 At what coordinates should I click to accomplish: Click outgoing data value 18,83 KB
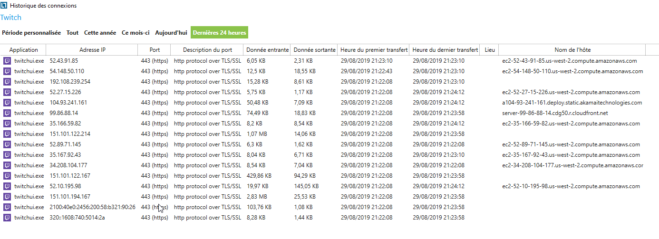point(305,113)
